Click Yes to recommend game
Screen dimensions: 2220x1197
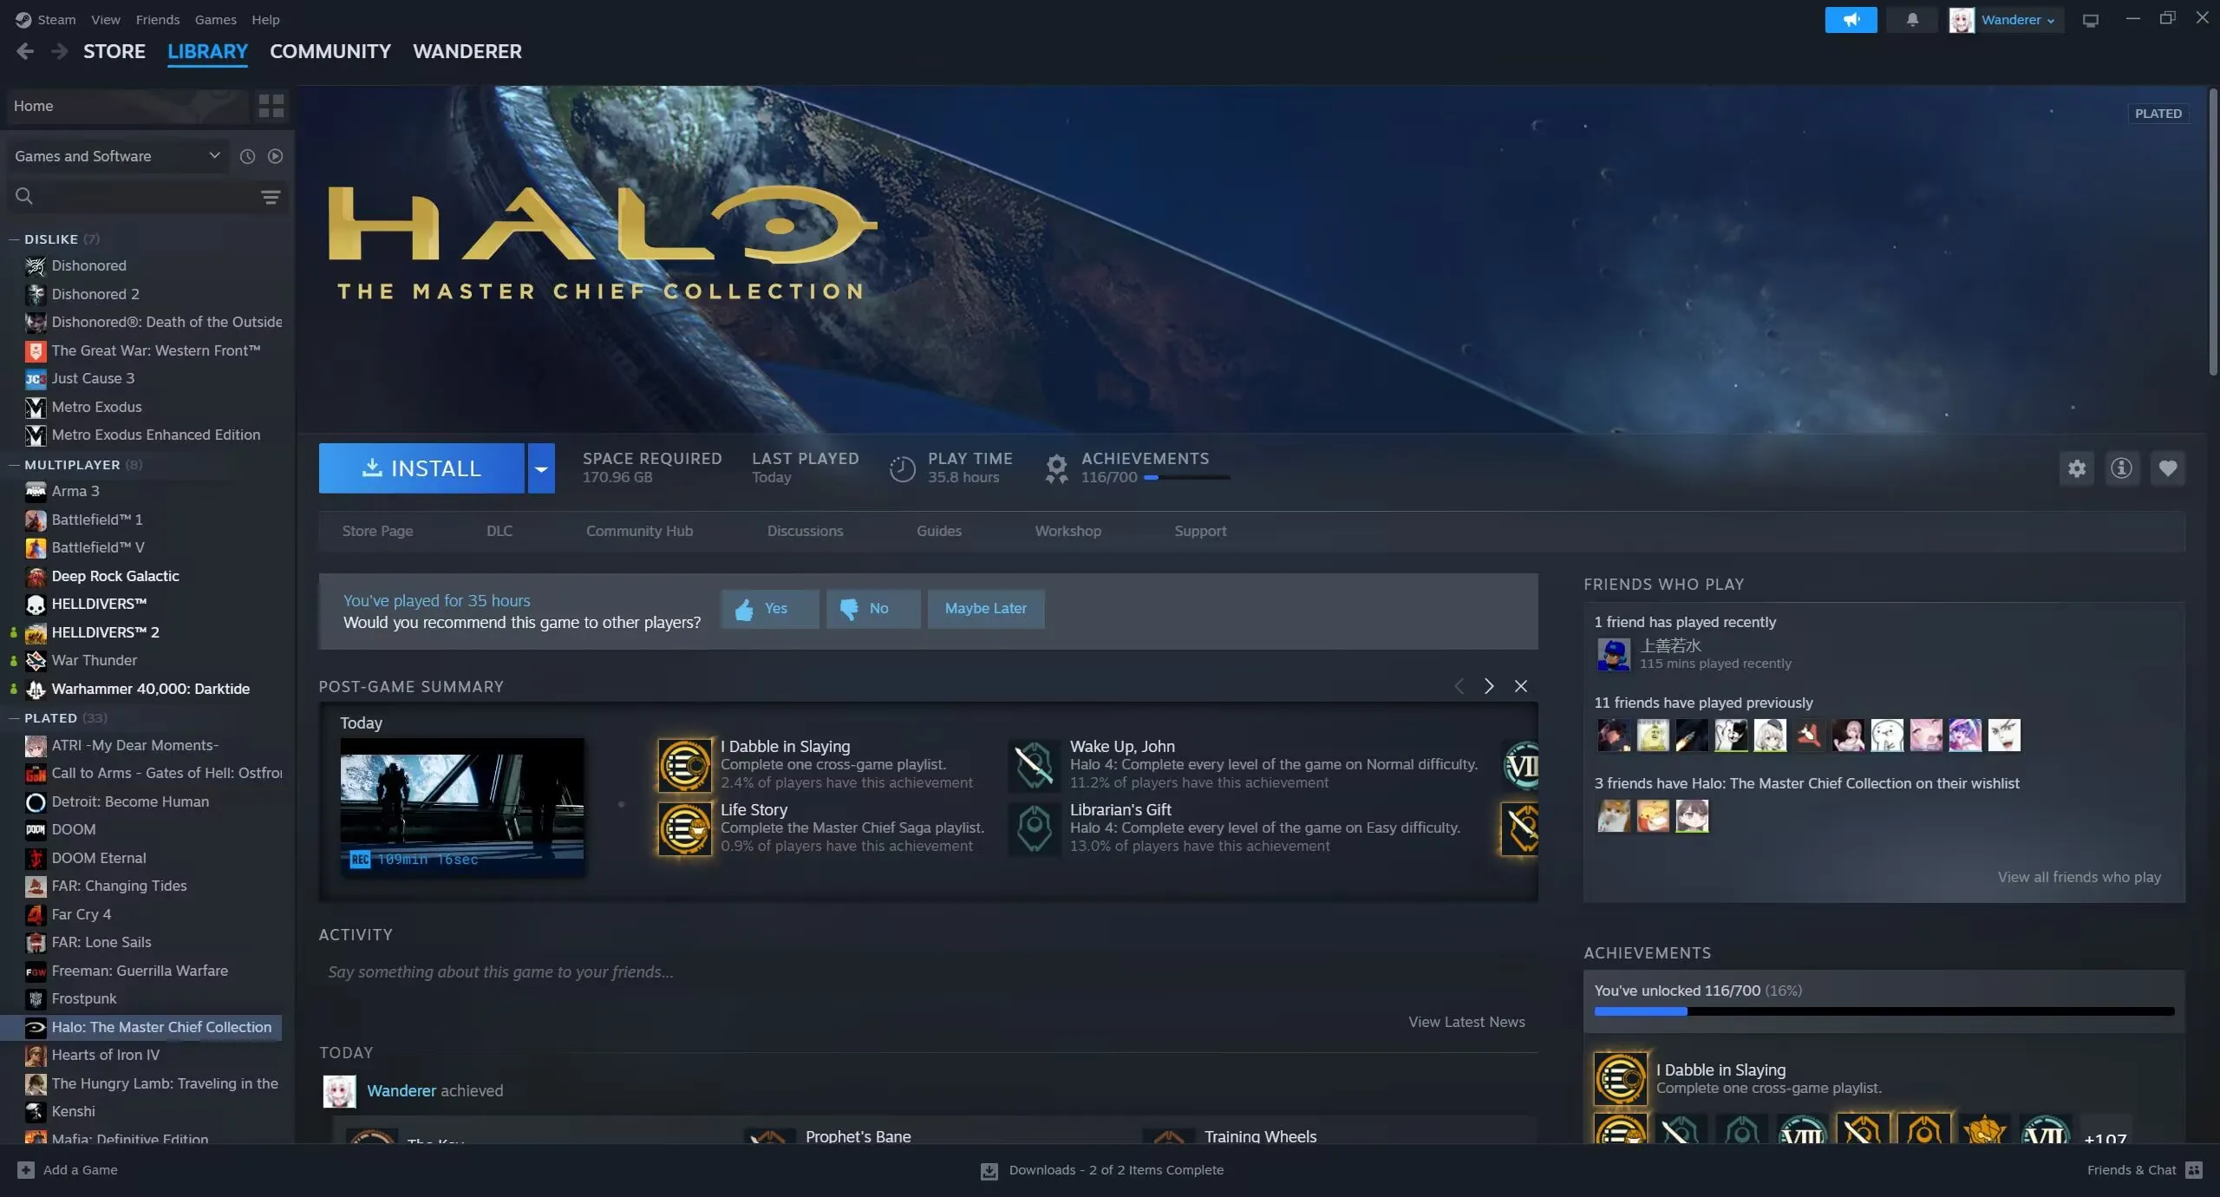click(769, 609)
